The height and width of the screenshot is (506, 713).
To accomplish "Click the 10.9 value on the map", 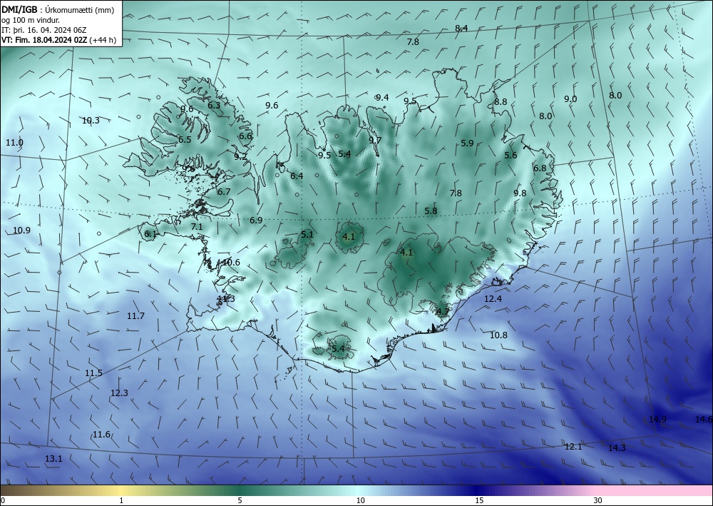I will tap(21, 231).
